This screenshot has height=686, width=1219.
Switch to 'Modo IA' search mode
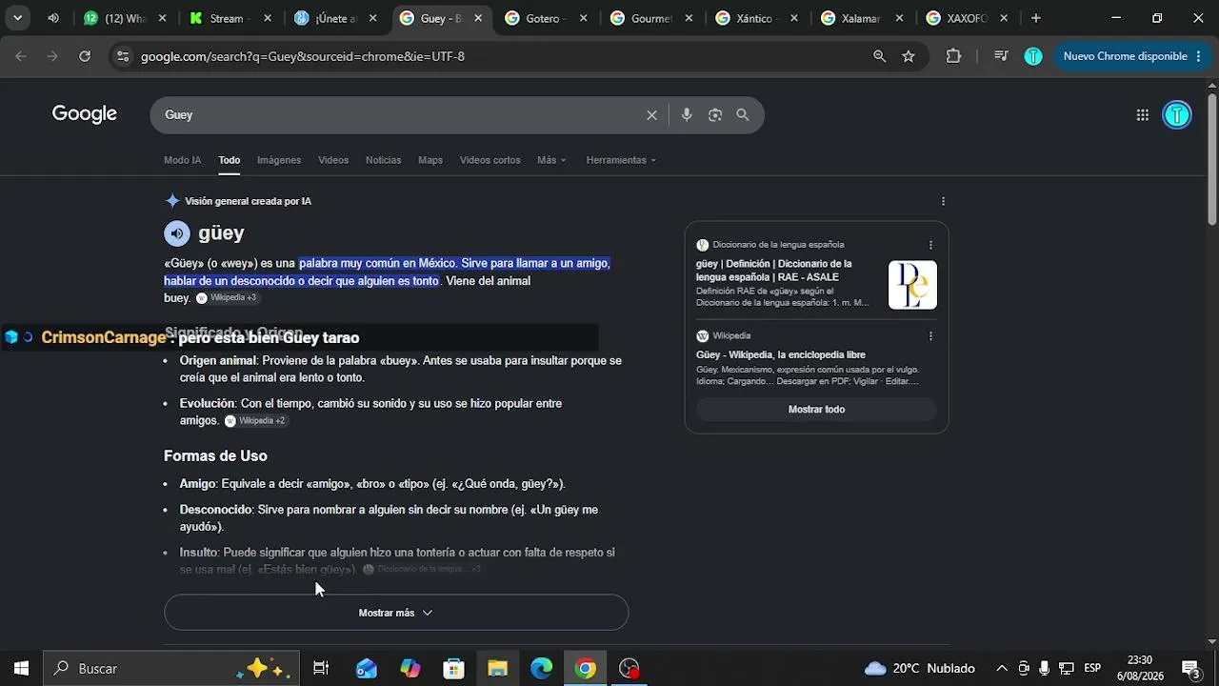[182, 160]
